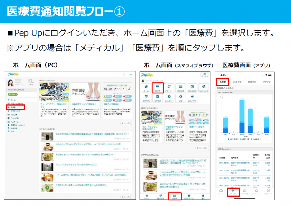Switch to the ワクチン tab in app
The width and height of the screenshot is (291, 206).
point(267,82)
